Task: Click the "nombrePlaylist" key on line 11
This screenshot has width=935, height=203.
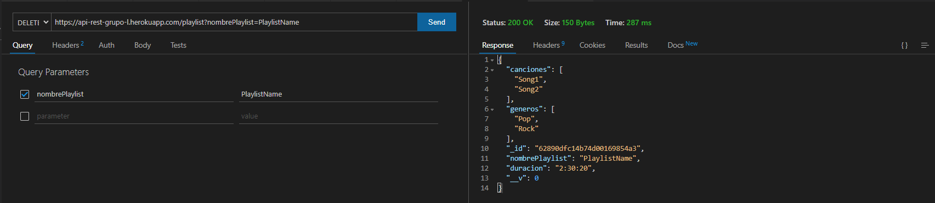Action: click(x=539, y=159)
